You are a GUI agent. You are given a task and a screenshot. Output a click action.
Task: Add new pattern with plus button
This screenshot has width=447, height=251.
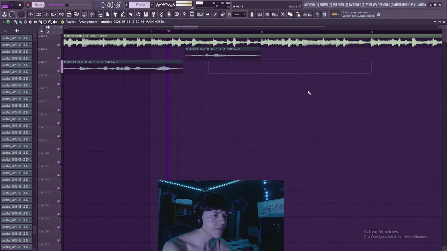152,5
